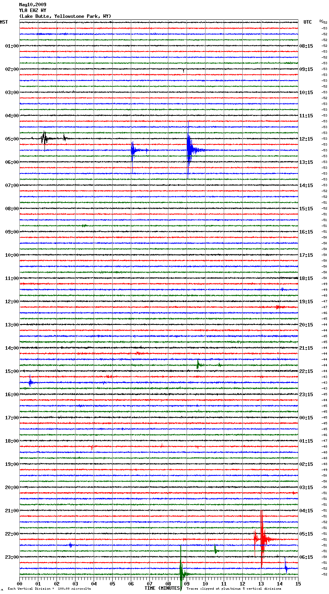Screen dimensions: 329x594
Task: Click minute tick label 07 on time axis
Action: 149,584
